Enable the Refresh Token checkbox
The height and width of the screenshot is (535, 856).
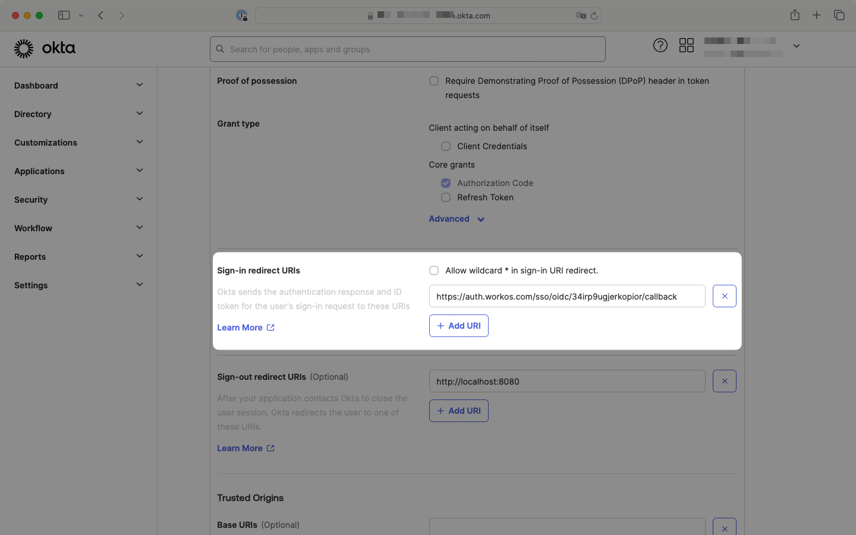click(446, 197)
